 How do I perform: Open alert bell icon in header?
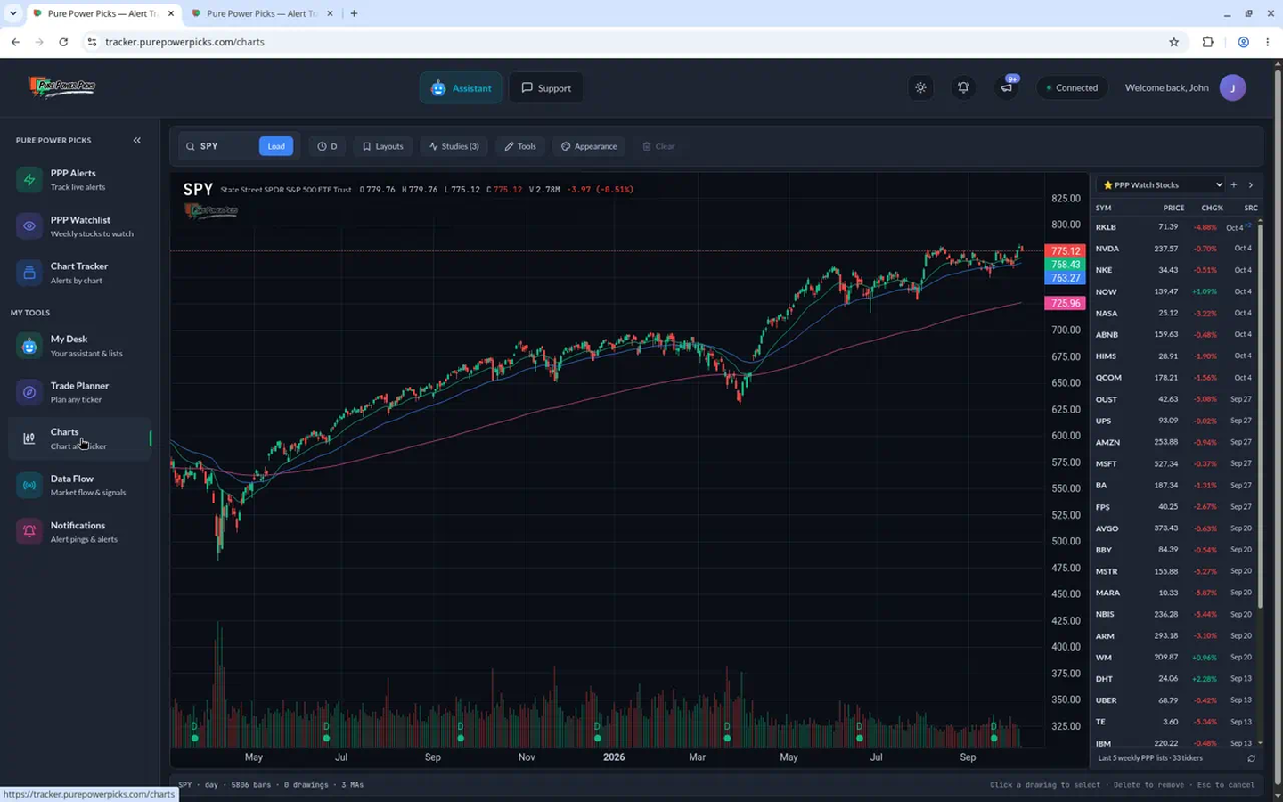click(x=963, y=87)
